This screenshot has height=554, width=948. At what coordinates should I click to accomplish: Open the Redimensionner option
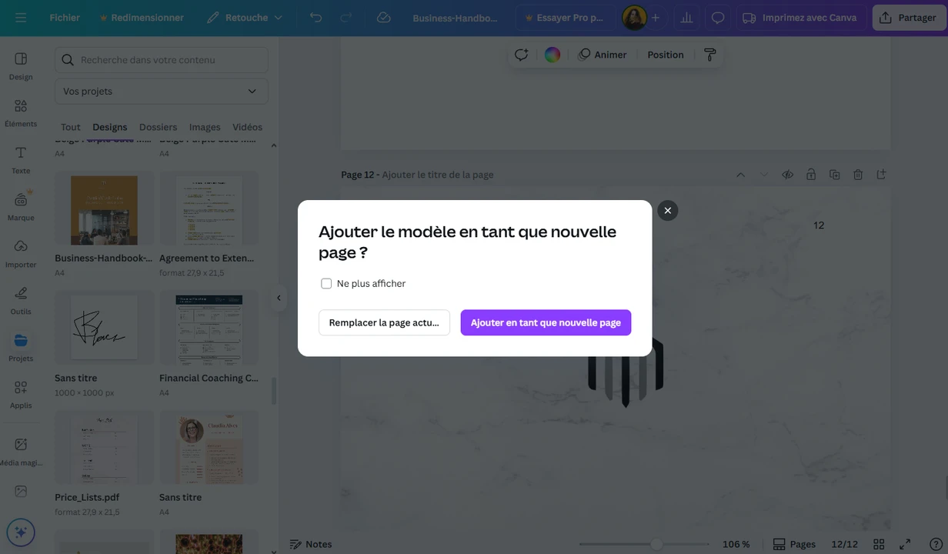[141, 17]
